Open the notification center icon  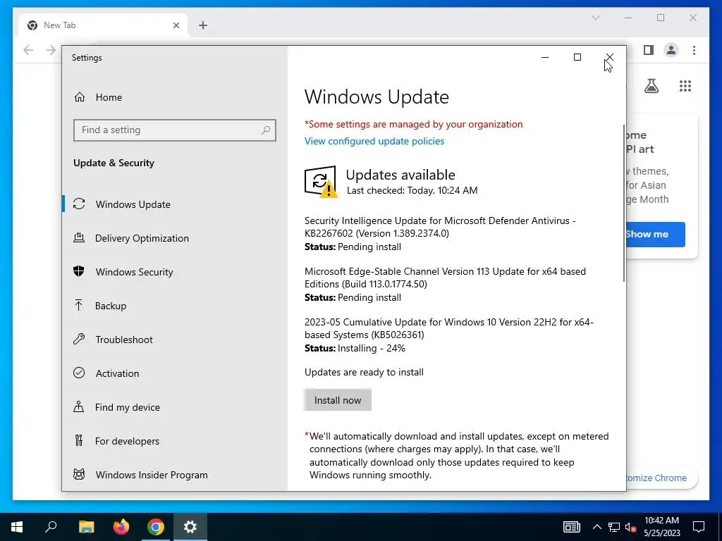[x=699, y=527]
